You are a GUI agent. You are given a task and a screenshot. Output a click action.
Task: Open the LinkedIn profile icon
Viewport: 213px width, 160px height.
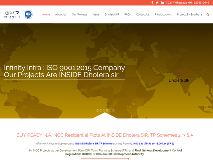pyautogui.click(x=162, y=2)
